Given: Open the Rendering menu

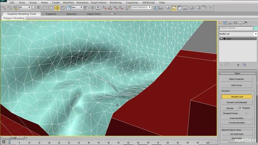Looking at the screenshot, I should 116,2.
